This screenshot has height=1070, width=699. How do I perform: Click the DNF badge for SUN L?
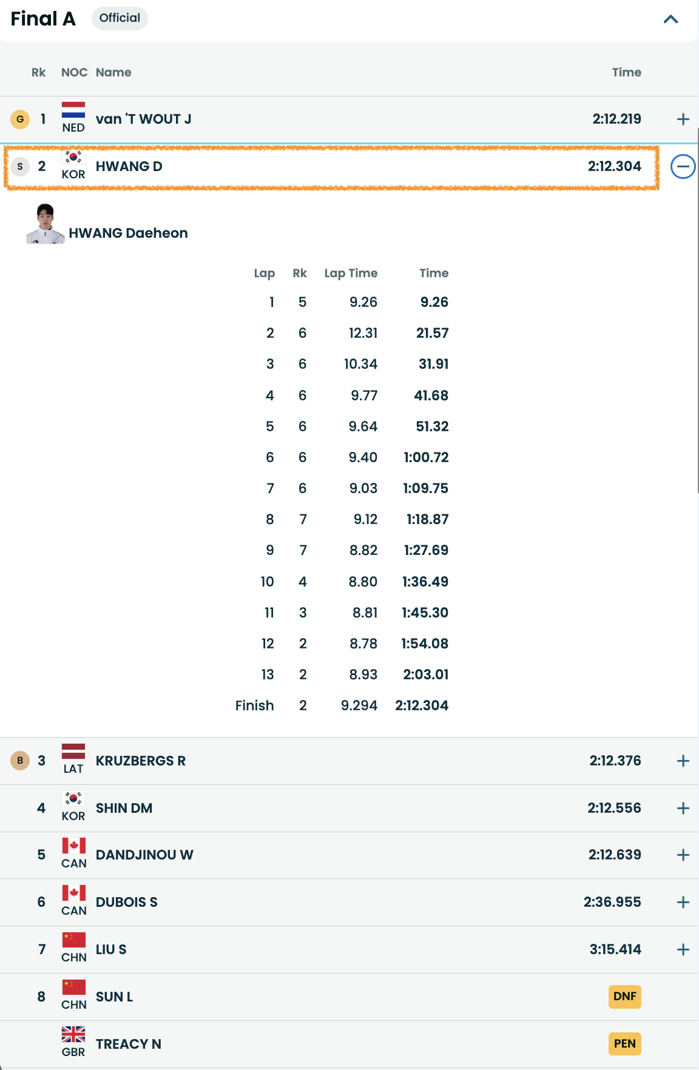pyautogui.click(x=624, y=997)
